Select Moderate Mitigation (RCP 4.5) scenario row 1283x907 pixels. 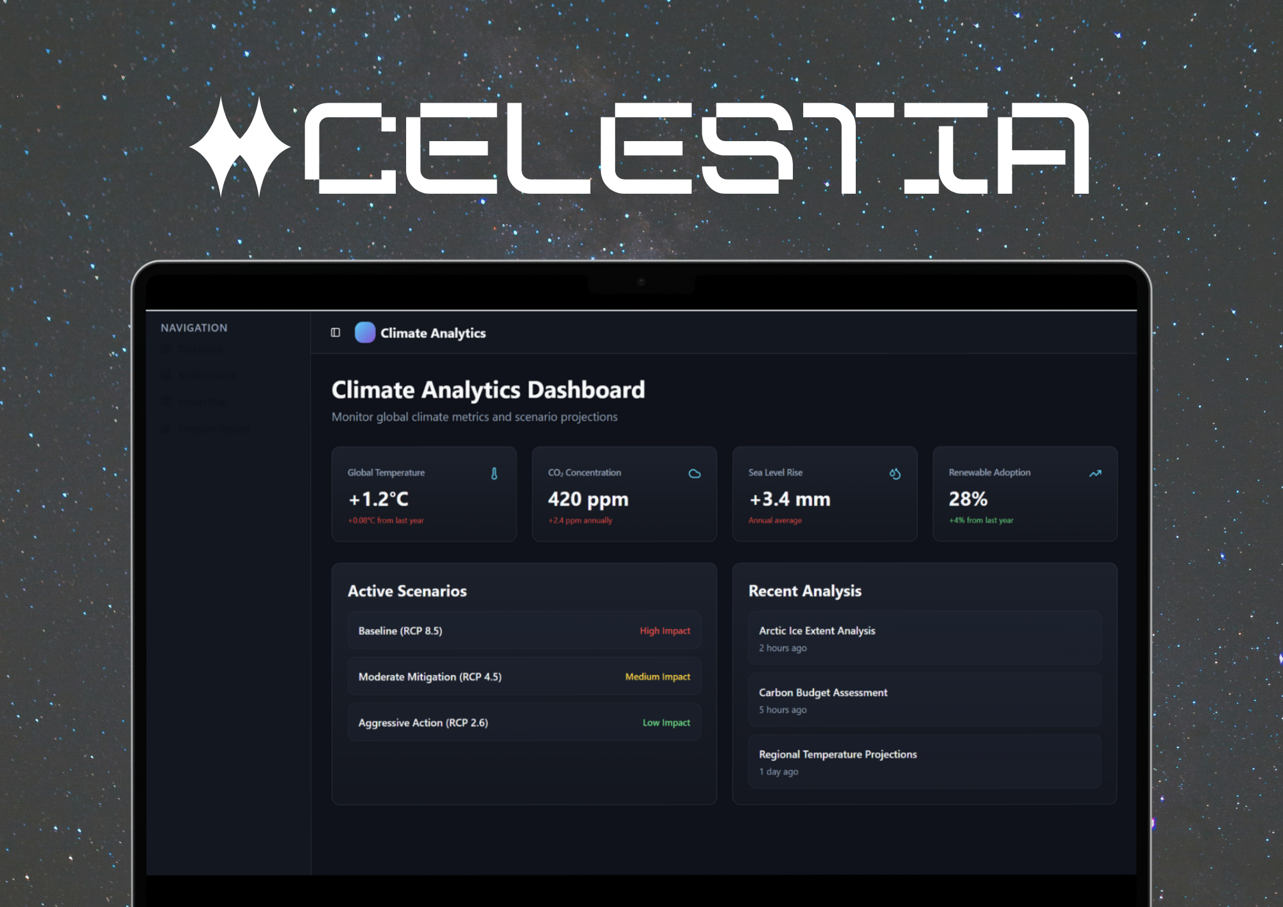[x=523, y=677]
